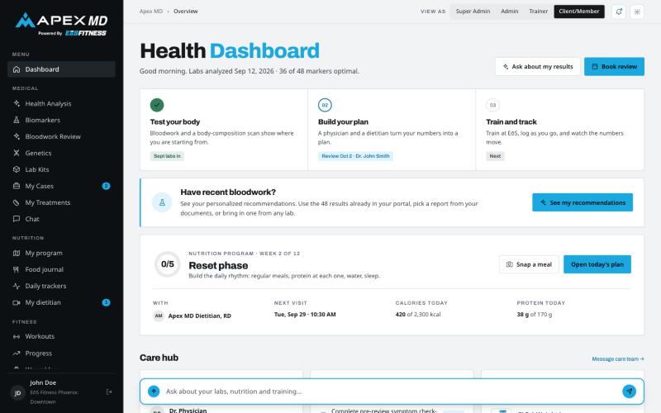This screenshot has width=661, height=413.
Task: Open today's plan button
Action: [x=597, y=264]
